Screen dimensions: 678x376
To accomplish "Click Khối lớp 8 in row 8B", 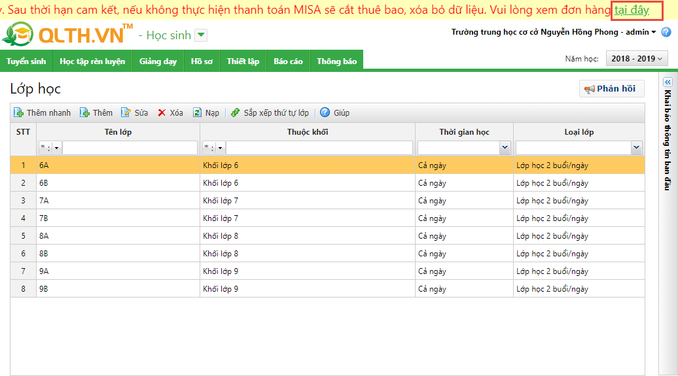I will pyautogui.click(x=221, y=254).
